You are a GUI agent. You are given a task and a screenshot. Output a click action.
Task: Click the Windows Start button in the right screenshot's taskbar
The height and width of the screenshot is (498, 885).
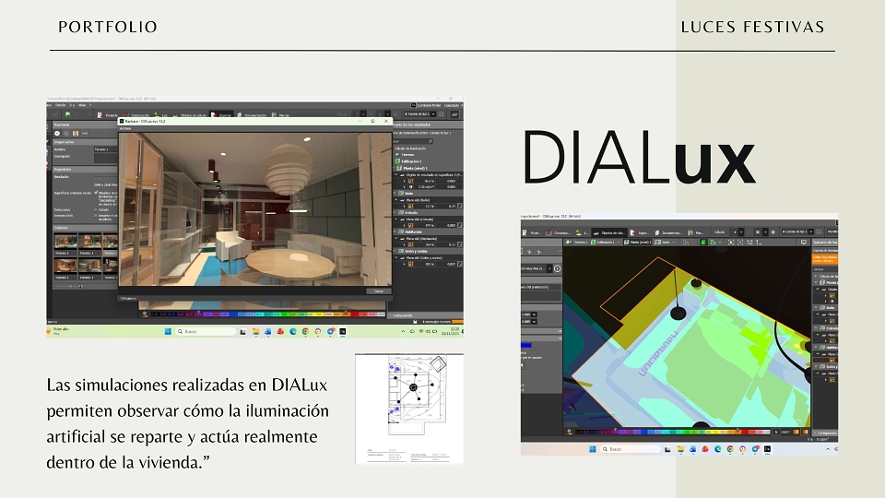coord(592,449)
